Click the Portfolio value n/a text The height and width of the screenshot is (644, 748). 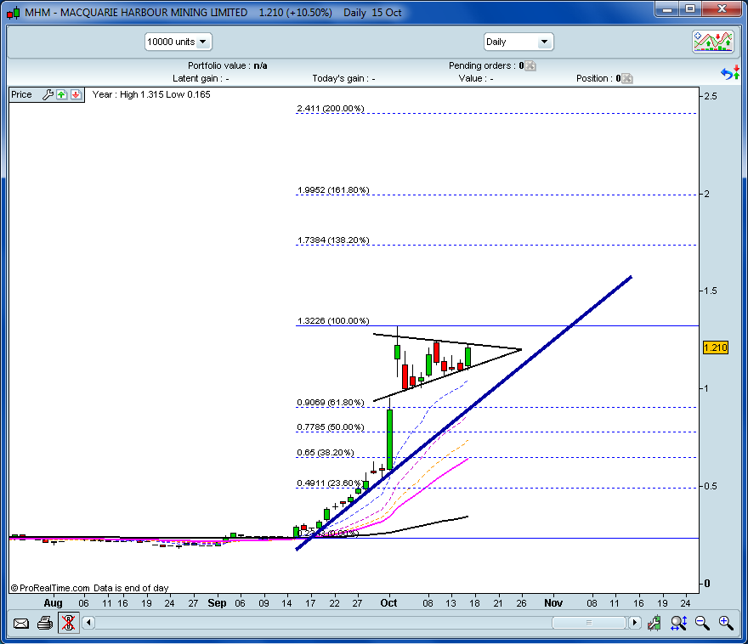[x=228, y=65]
